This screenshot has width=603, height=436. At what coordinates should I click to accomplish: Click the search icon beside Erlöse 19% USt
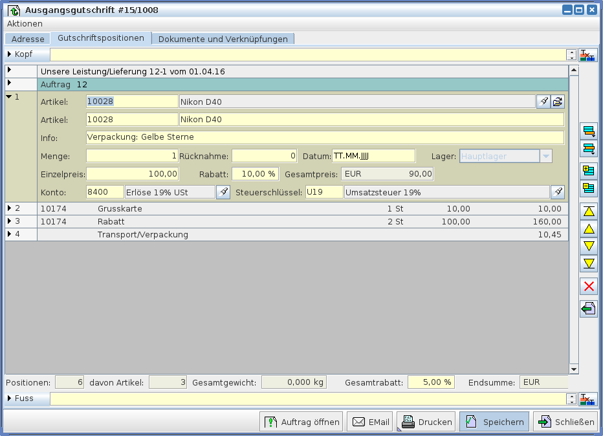click(223, 192)
